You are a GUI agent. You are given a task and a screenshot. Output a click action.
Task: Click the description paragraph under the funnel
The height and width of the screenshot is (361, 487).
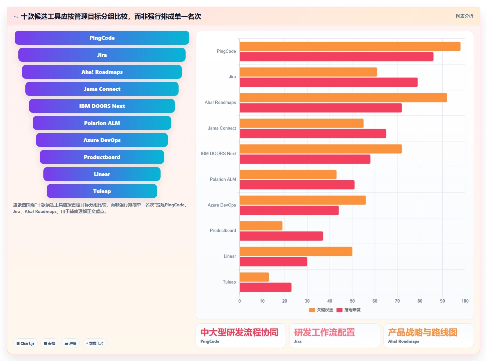click(100, 208)
